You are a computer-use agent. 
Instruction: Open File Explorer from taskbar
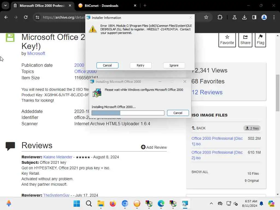tap(101, 203)
